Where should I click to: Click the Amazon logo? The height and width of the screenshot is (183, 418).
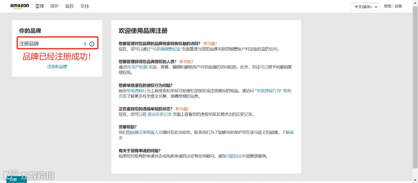pyautogui.click(x=19, y=7)
